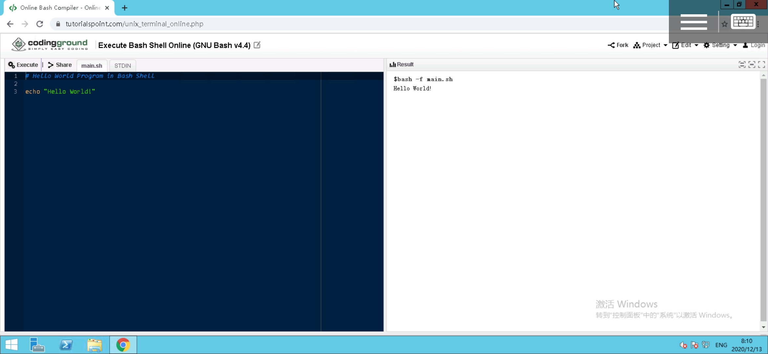Open PowerShell from the taskbar
Image resolution: width=768 pixels, height=354 pixels.
(x=66, y=345)
